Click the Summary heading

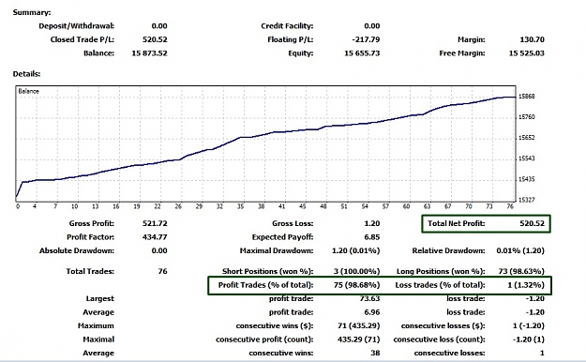[x=32, y=12]
